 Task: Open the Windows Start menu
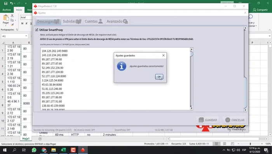(x=5, y=150)
